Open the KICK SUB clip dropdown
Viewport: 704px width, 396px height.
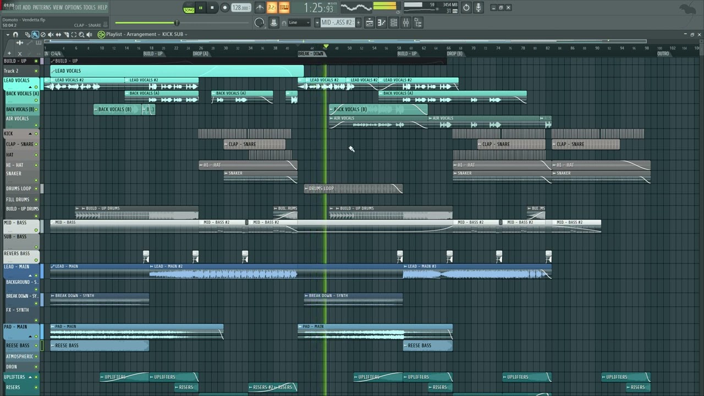click(174, 35)
